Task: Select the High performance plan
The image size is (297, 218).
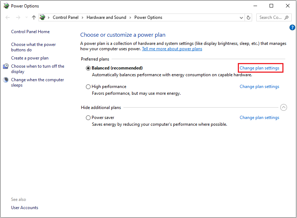Action: [88, 87]
